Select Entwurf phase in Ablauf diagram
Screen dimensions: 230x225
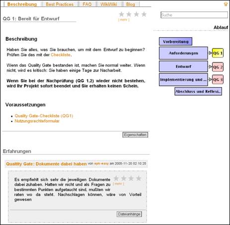coord(183,66)
